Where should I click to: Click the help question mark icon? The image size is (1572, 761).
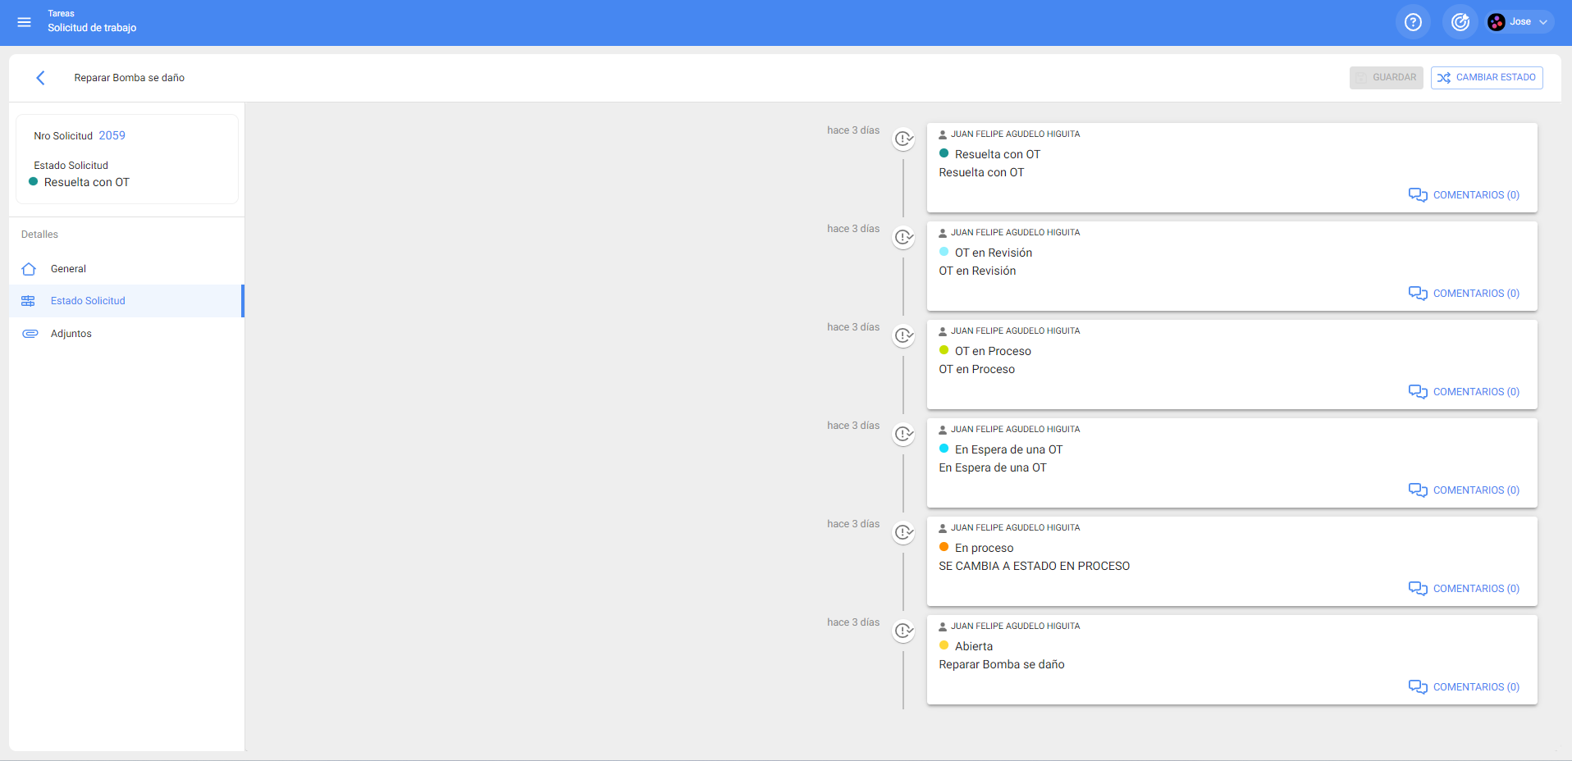pos(1412,22)
